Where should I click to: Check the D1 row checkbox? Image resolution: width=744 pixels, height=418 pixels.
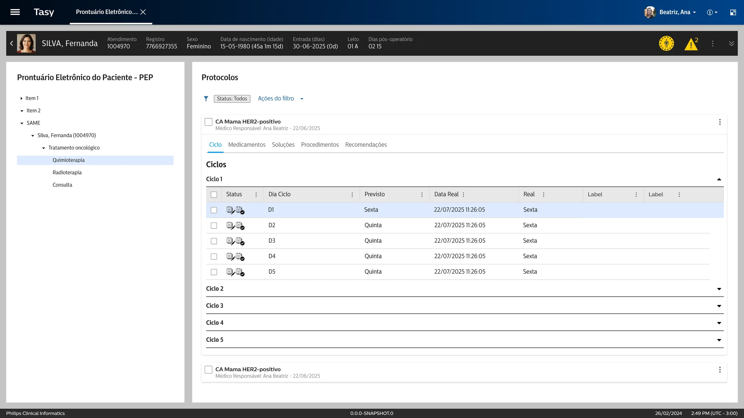point(214,210)
